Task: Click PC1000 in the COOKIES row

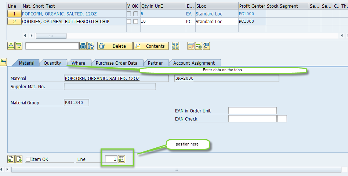Action: [252, 22]
